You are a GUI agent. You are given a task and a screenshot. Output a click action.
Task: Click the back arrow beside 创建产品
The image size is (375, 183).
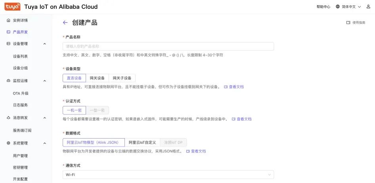pyautogui.click(x=65, y=23)
